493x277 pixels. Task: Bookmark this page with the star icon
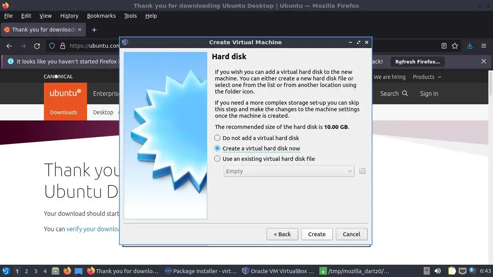455,46
